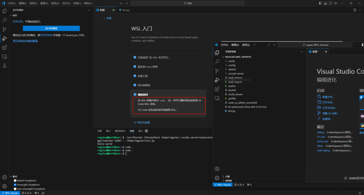
Task: Open Manage gear in front window
Action: (217, 178)
